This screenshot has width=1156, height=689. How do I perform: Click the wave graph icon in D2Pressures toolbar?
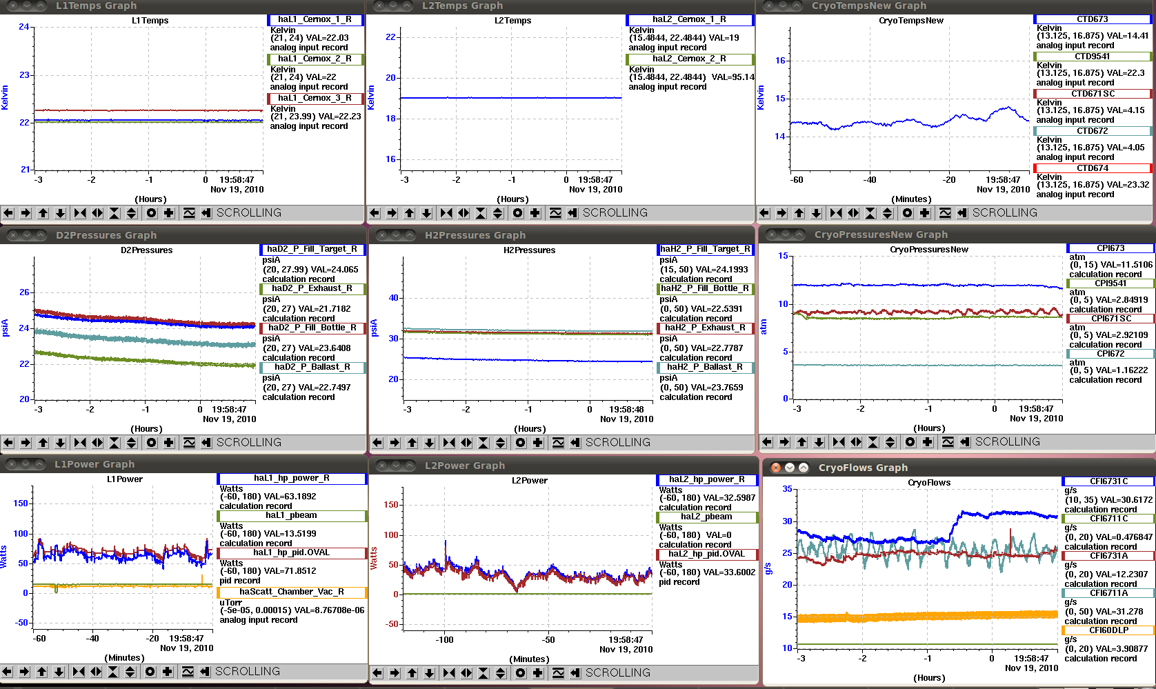tap(189, 443)
